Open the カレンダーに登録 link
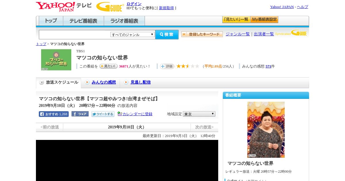 pos(137,114)
